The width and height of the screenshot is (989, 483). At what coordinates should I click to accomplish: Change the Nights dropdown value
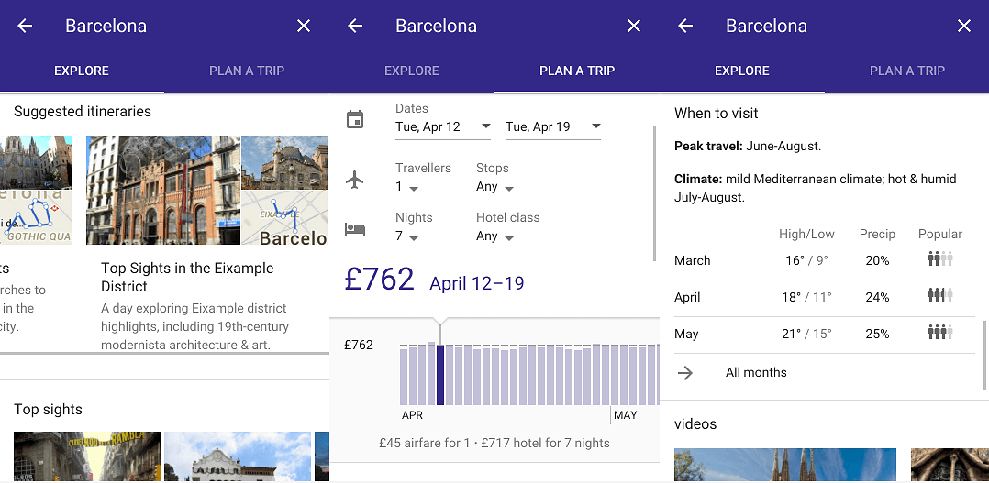(x=406, y=236)
